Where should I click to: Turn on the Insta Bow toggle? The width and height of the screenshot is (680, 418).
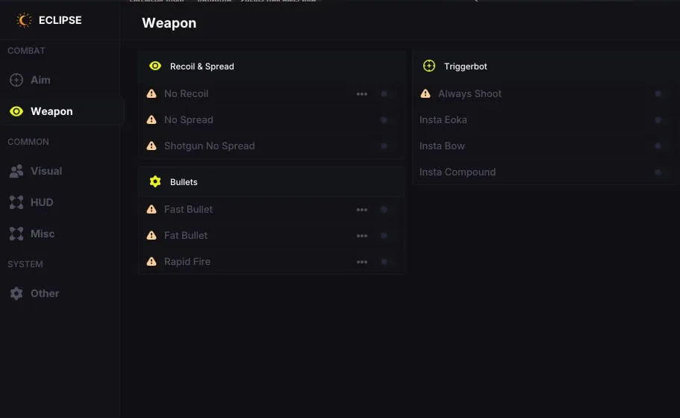pos(658,146)
